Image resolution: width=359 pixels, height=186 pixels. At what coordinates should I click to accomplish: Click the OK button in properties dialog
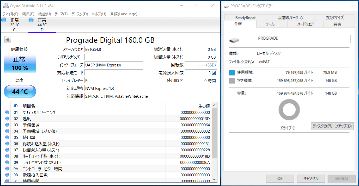coord(280,178)
